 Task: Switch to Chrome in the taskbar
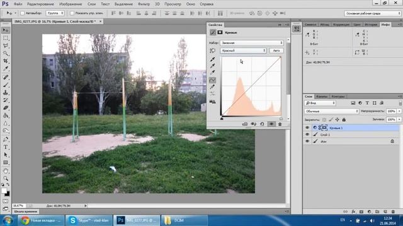point(41,220)
